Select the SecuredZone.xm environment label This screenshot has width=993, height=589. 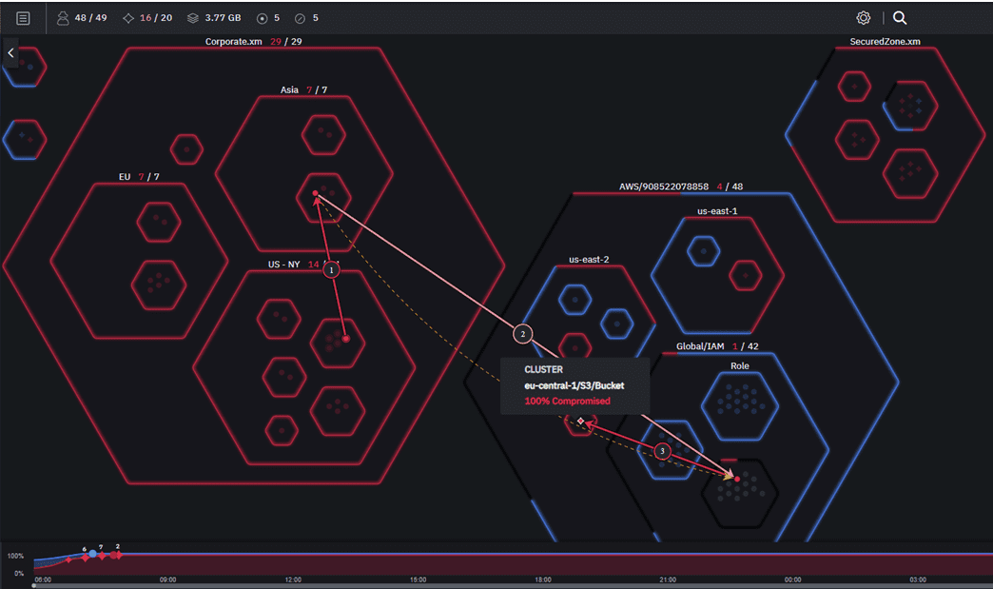pyautogui.click(x=884, y=42)
